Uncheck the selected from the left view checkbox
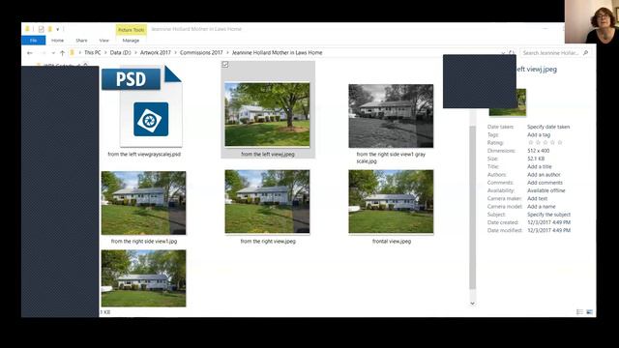The width and height of the screenshot is (619, 348). pyautogui.click(x=225, y=65)
